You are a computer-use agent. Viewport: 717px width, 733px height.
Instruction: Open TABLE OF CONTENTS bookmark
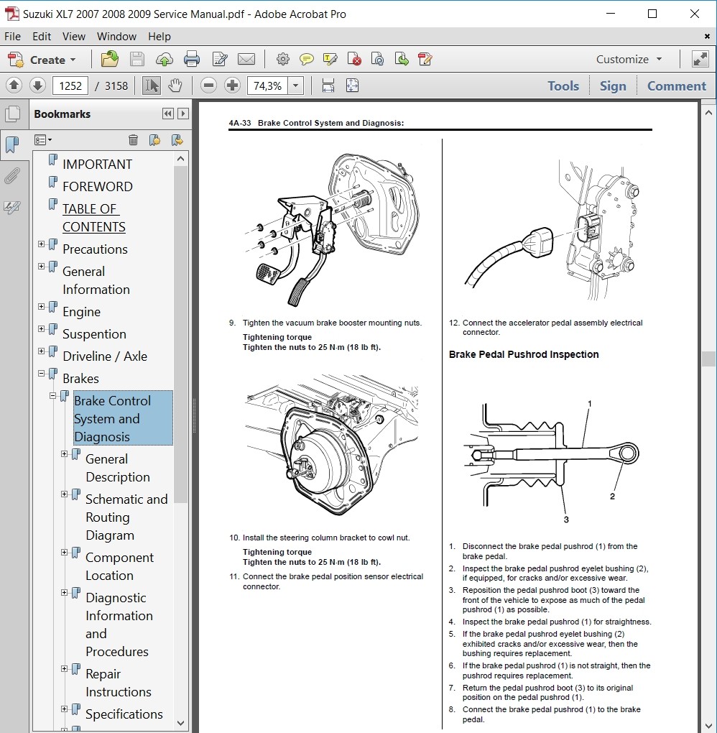pyautogui.click(x=93, y=218)
